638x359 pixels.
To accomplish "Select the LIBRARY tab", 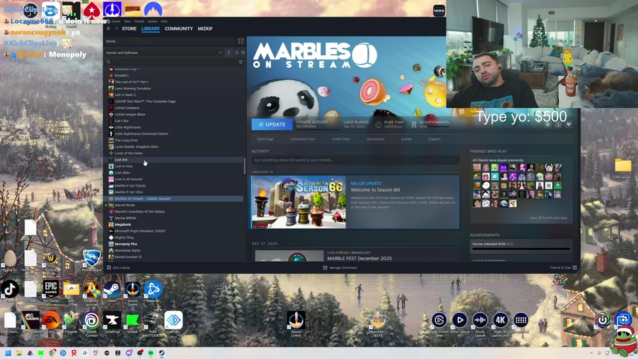I will pos(151,28).
